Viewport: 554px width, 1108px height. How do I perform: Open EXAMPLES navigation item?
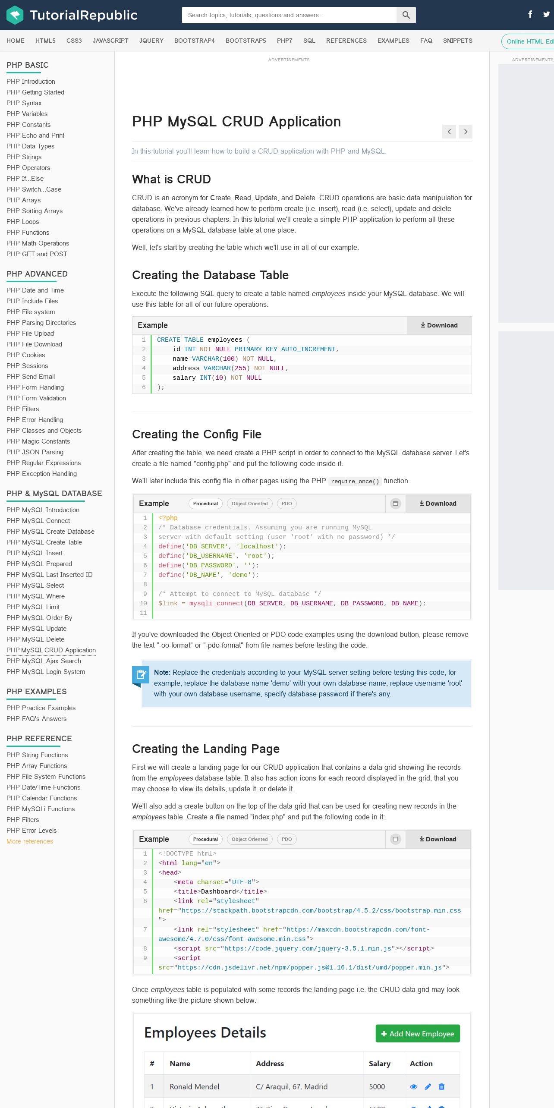click(393, 41)
